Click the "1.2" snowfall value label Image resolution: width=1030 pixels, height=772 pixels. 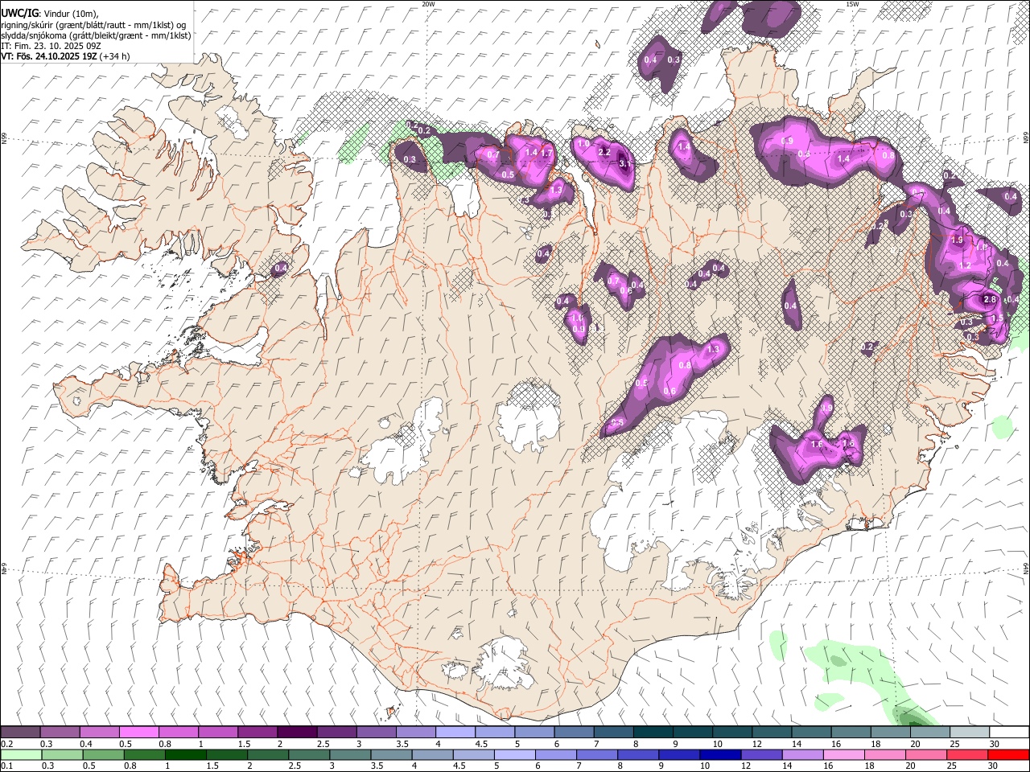coord(966,265)
